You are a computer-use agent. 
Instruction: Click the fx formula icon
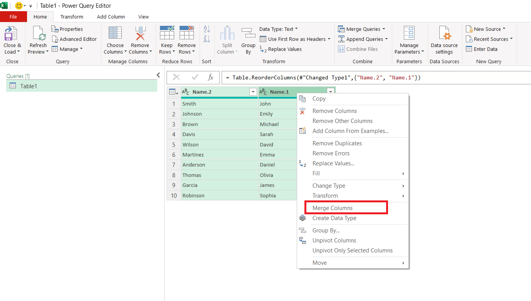tap(210, 77)
